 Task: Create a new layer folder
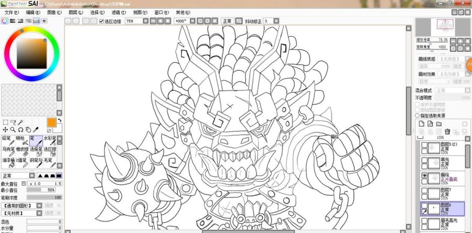(x=439, y=124)
